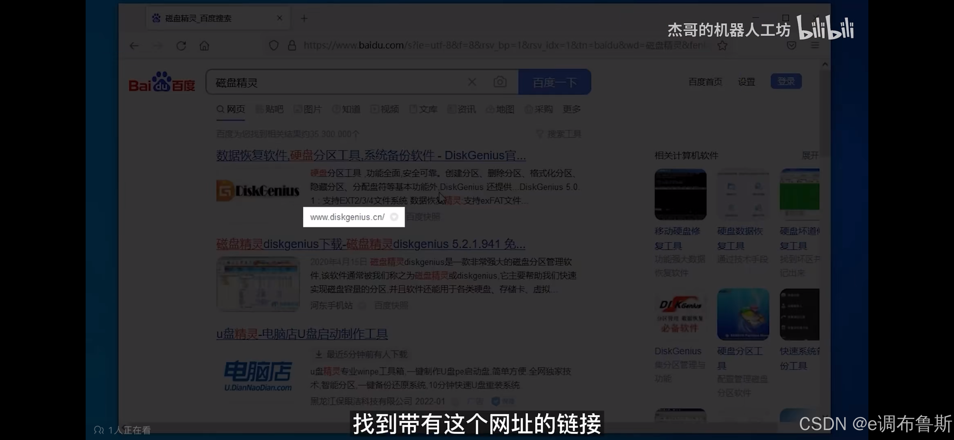Open camera image search icon

tap(500, 82)
